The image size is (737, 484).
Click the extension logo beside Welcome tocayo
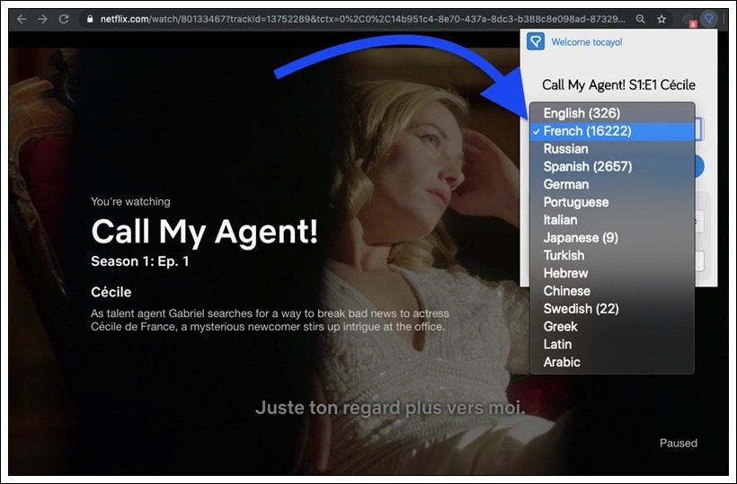pyautogui.click(x=536, y=42)
